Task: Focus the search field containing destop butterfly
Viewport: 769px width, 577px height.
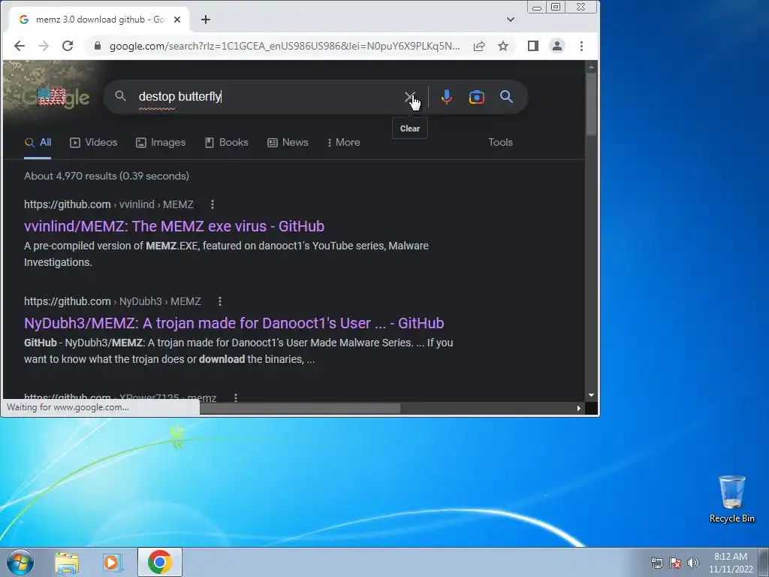Action: [x=269, y=97]
